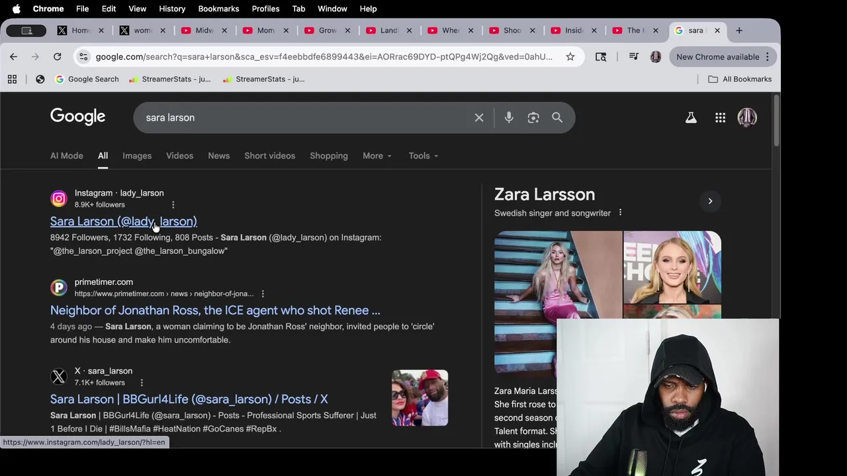
Task: Open the Profiles menu
Action: [x=265, y=9]
